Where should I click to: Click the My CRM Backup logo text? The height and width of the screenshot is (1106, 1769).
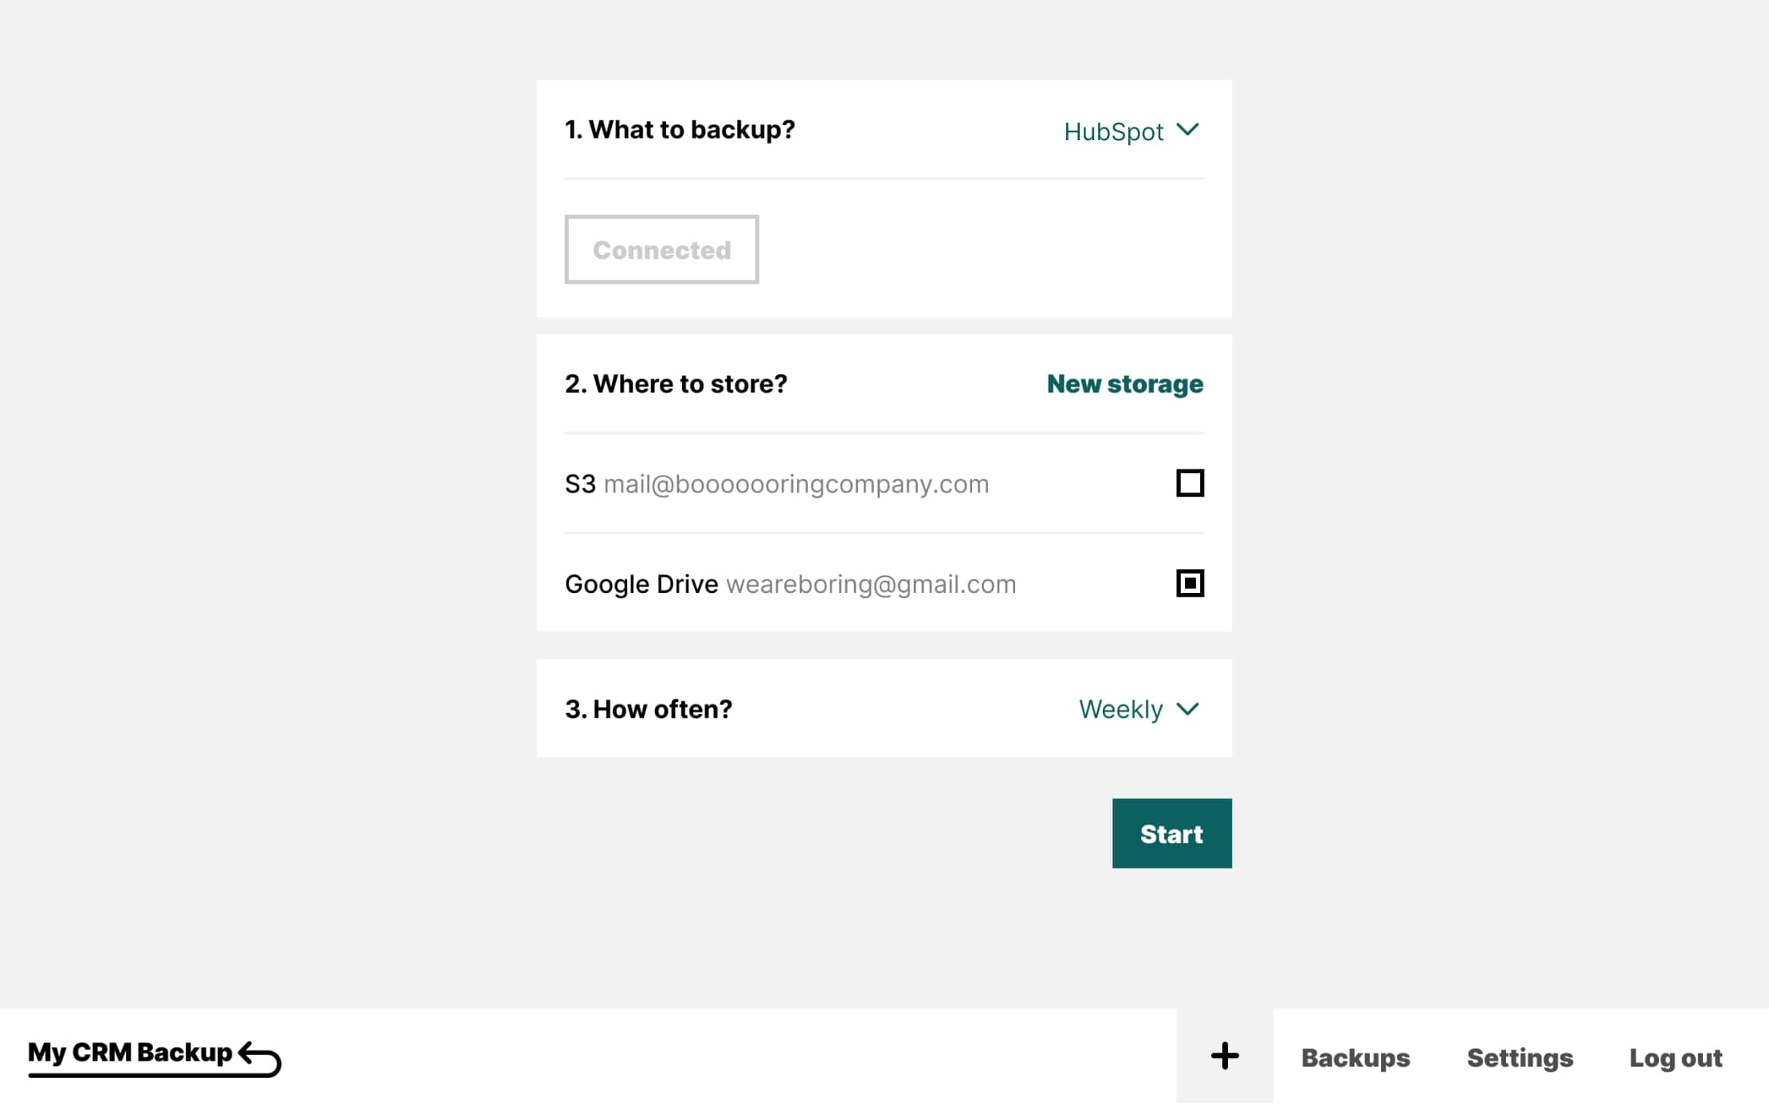coord(130,1053)
